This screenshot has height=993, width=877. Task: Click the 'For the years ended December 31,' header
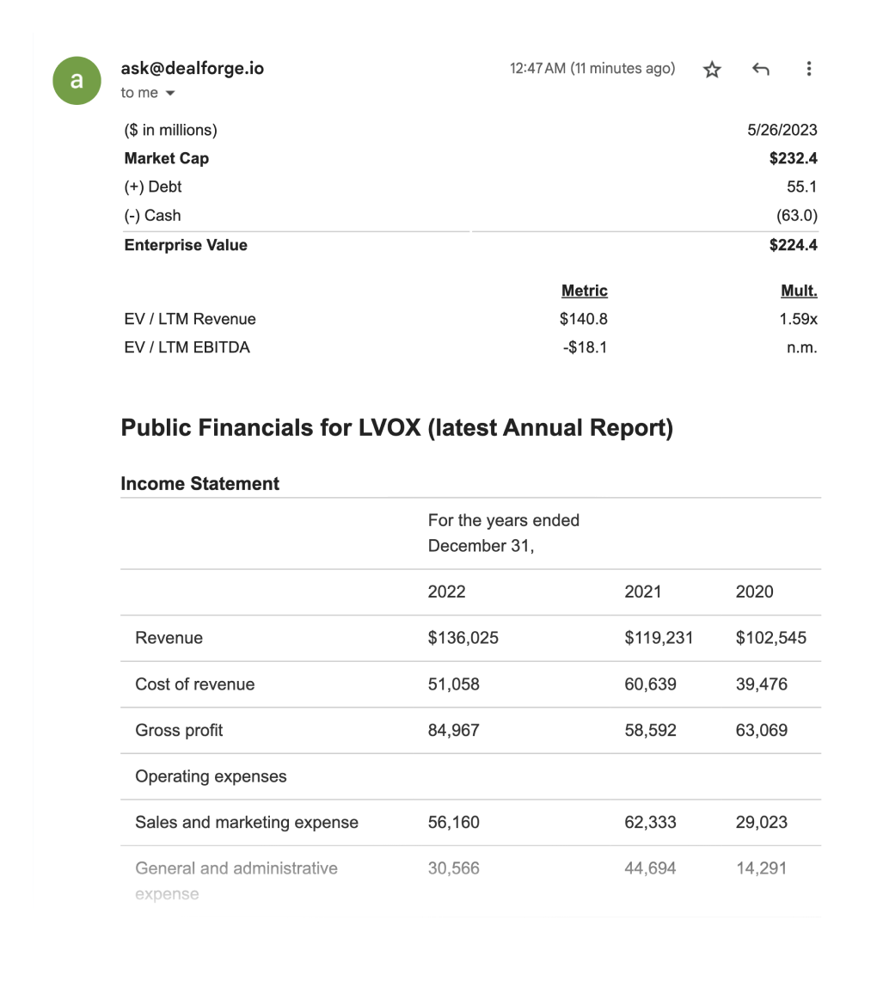tap(503, 533)
